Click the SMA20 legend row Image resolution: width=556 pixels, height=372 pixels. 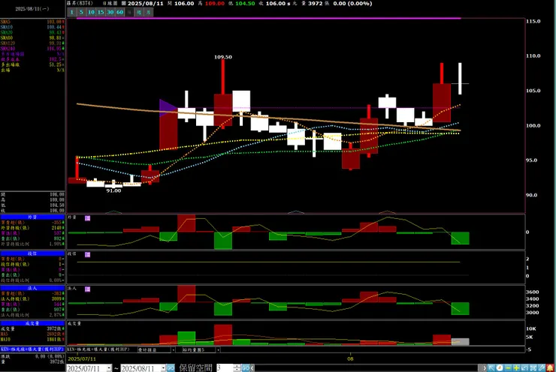pos(32,32)
